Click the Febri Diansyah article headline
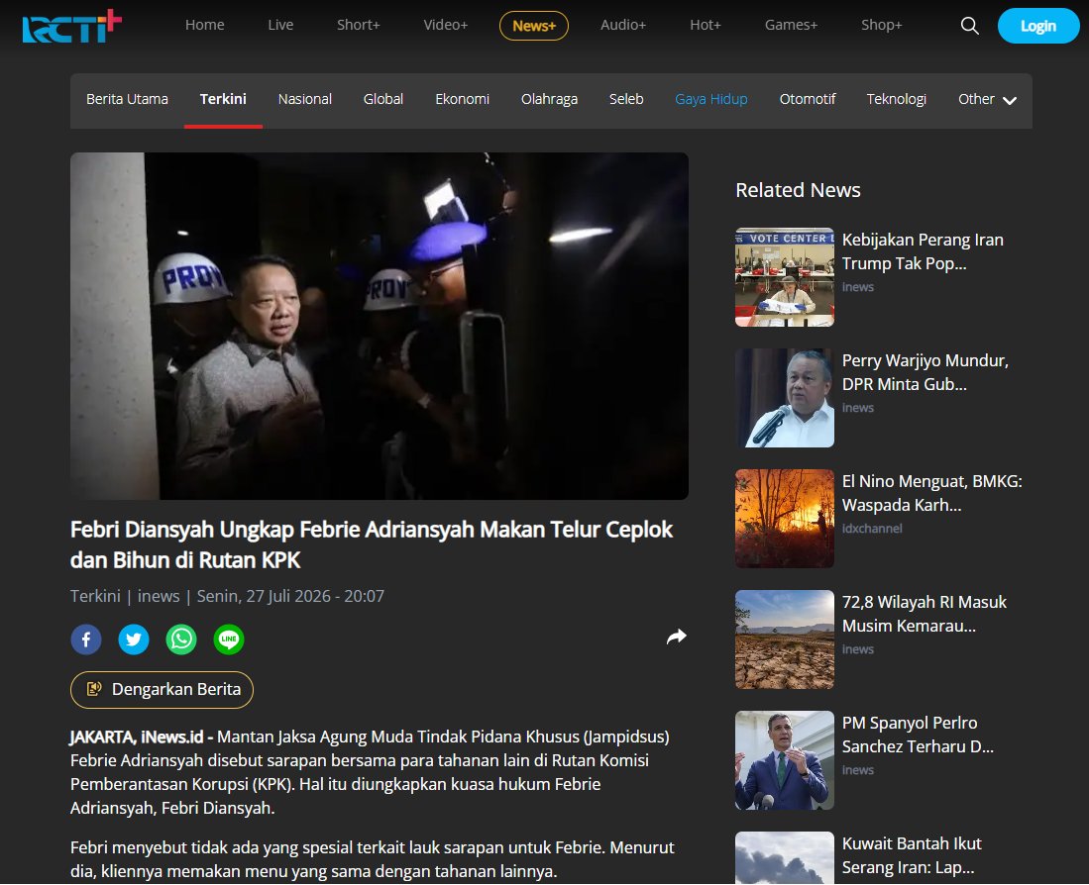This screenshot has width=1089, height=885. click(x=372, y=545)
